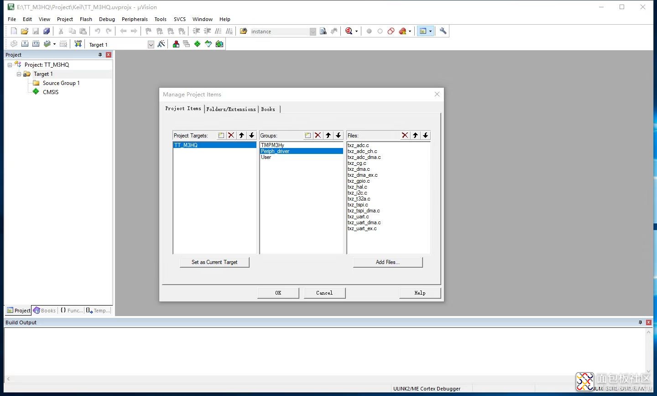Open the kill breakpoints dropdown arrow
This screenshot has height=396, width=657.
tap(410, 32)
